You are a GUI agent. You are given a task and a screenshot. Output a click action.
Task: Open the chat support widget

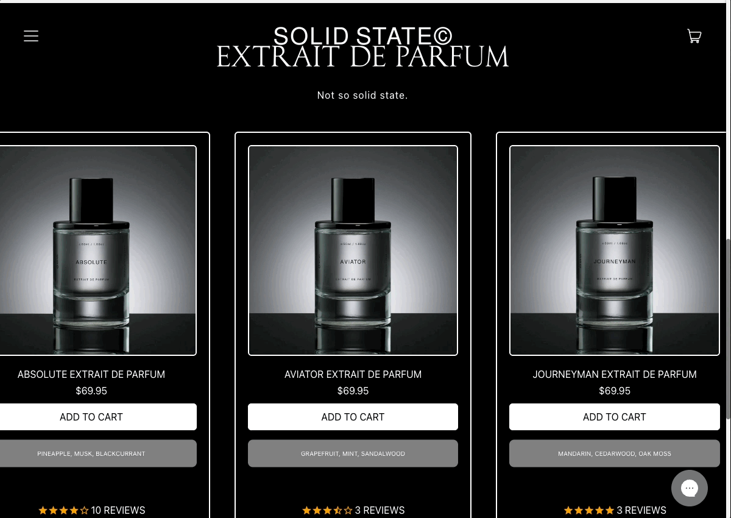coord(689,488)
